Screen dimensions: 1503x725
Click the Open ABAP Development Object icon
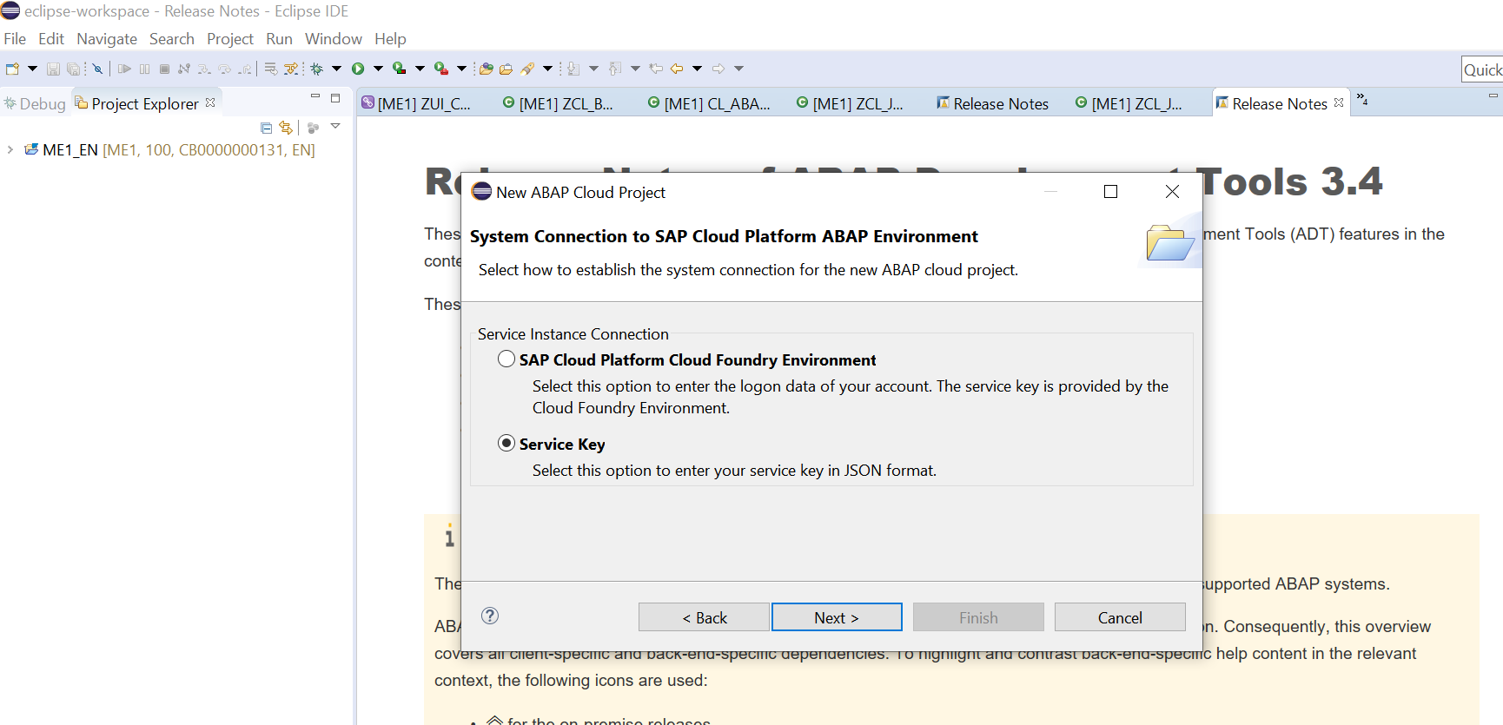(487, 69)
